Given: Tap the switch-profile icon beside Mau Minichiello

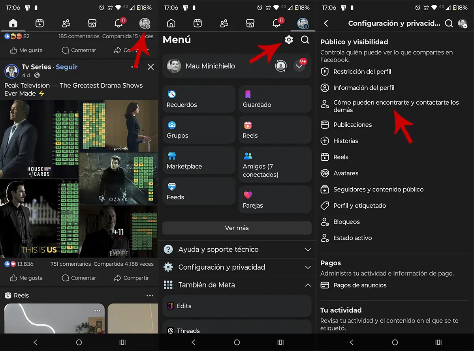Looking at the screenshot, I should point(281,66).
